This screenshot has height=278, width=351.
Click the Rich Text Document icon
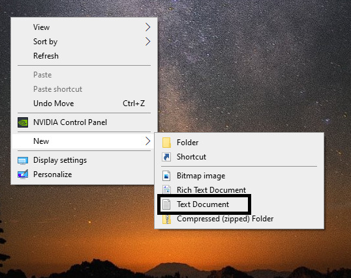click(x=166, y=189)
